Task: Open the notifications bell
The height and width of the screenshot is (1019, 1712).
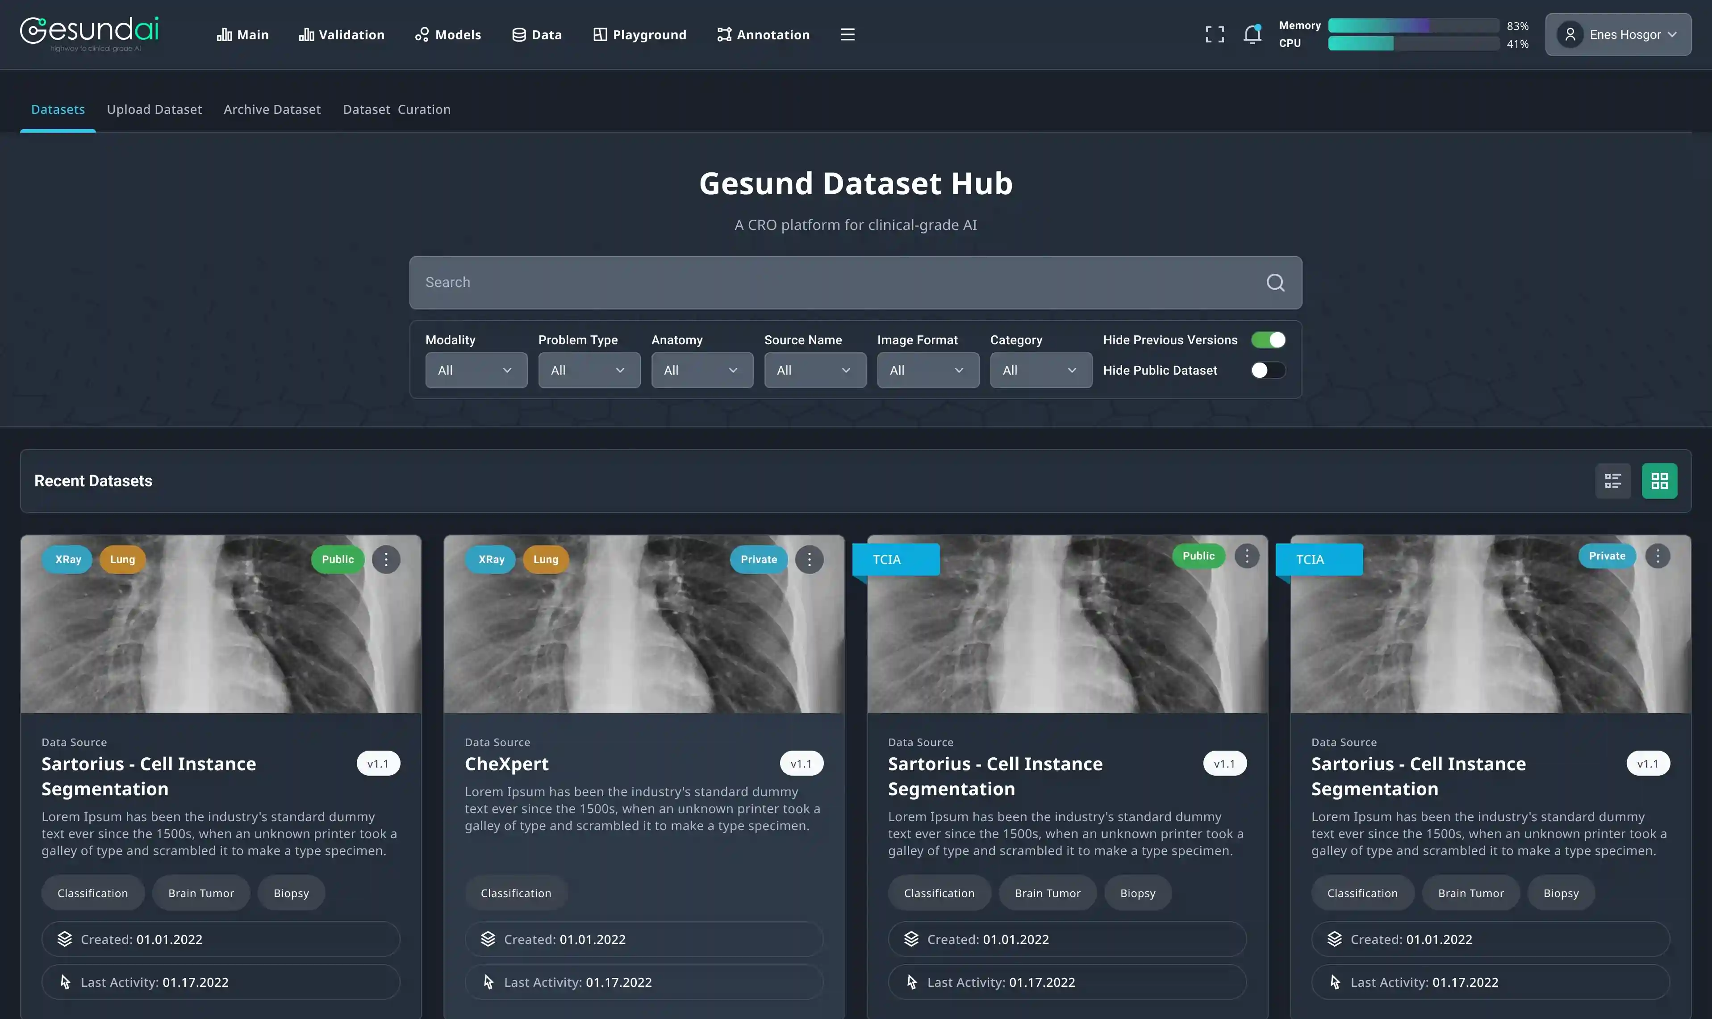Action: [1252, 34]
